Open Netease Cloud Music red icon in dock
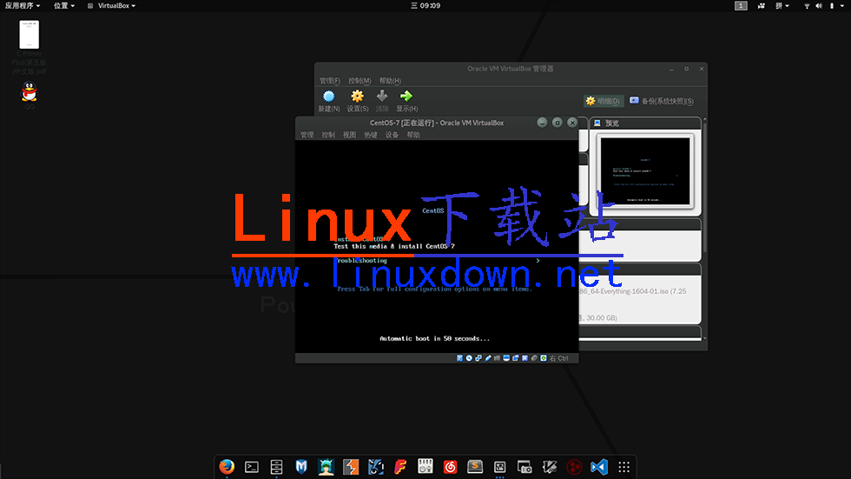Viewport: 851px width, 479px height. pos(450,467)
